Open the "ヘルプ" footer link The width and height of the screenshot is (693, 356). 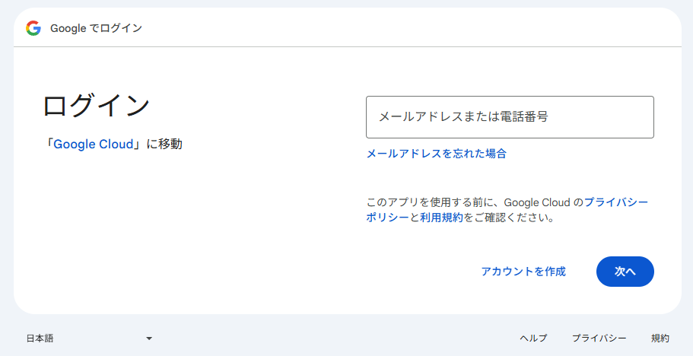tap(533, 338)
